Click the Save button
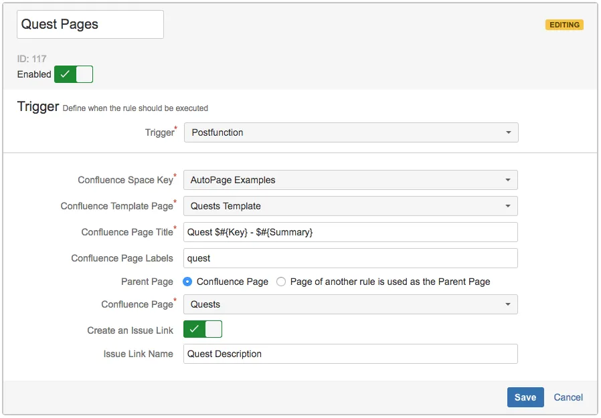This screenshot has width=601, height=418. 525,397
